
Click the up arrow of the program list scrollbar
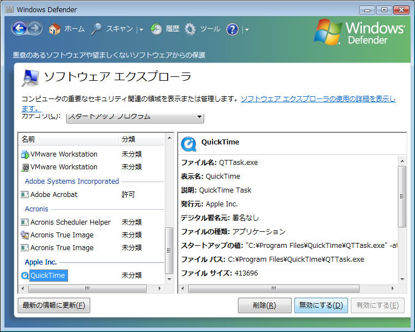(x=169, y=138)
